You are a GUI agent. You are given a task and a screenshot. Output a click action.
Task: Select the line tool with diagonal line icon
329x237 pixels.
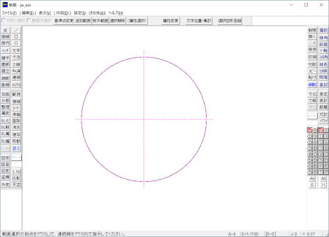[16, 30]
